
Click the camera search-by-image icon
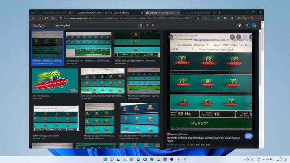141,25
